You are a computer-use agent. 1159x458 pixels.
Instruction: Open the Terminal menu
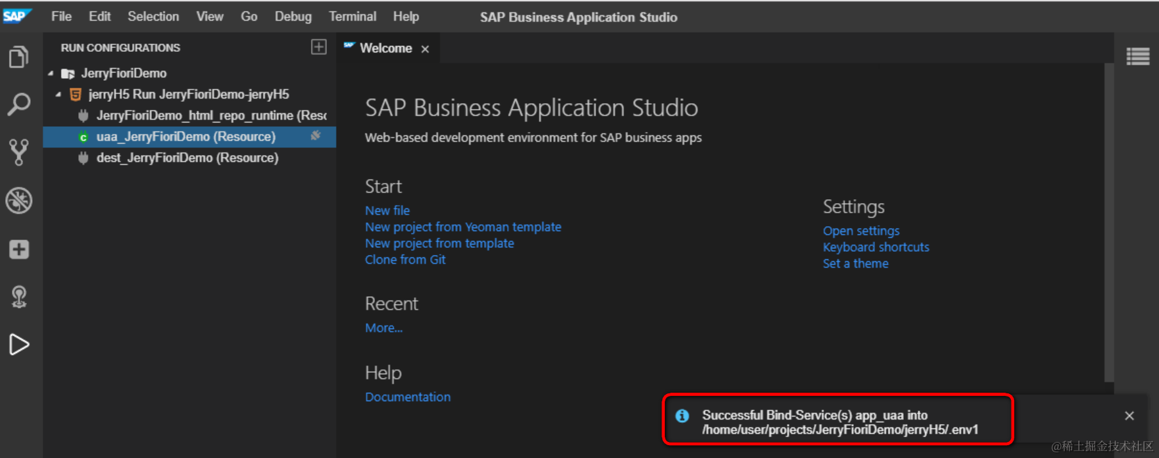(x=352, y=17)
